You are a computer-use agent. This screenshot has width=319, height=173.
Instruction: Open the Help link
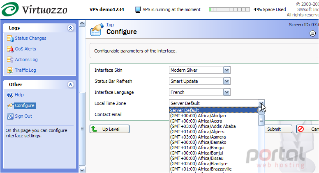click(19, 95)
